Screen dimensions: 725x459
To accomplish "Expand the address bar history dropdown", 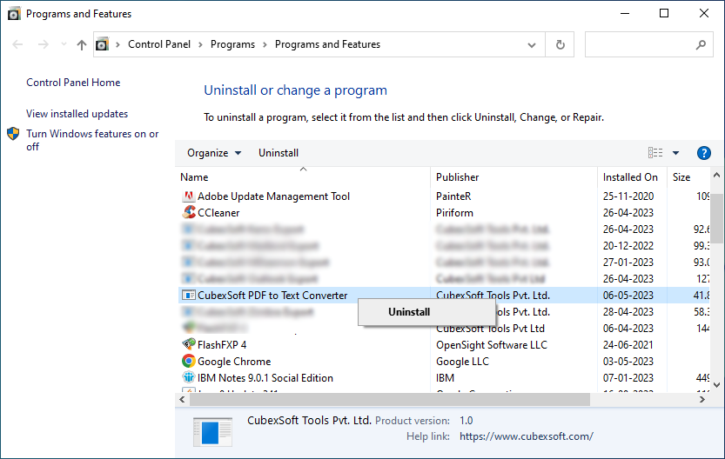I will click(532, 45).
